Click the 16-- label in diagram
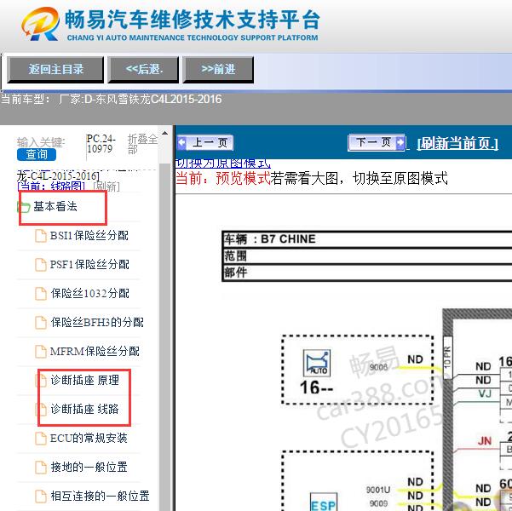Viewport: 512px width, 511px height. click(x=316, y=388)
